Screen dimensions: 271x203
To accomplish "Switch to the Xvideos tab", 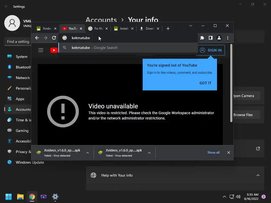I will (x=44, y=29).
